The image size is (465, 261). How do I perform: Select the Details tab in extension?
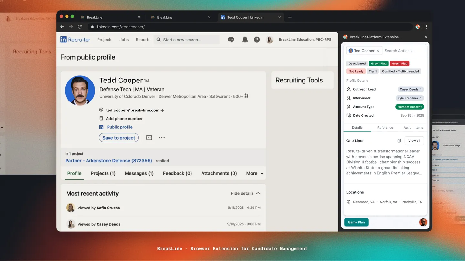357,128
